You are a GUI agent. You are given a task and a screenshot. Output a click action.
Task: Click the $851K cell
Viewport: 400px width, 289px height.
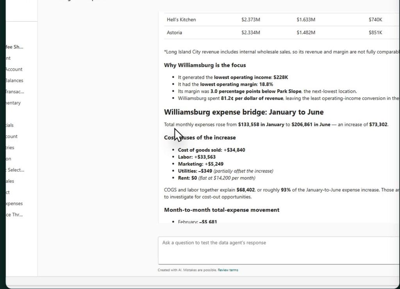pyautogui.click(x=375, y=33)
